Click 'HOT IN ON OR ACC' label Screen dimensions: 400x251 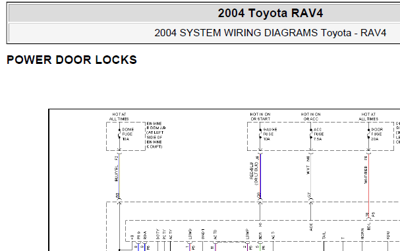[x=310, y=117]
